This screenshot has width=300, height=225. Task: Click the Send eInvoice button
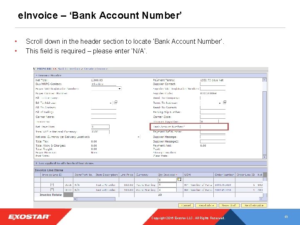click(254, 205)
